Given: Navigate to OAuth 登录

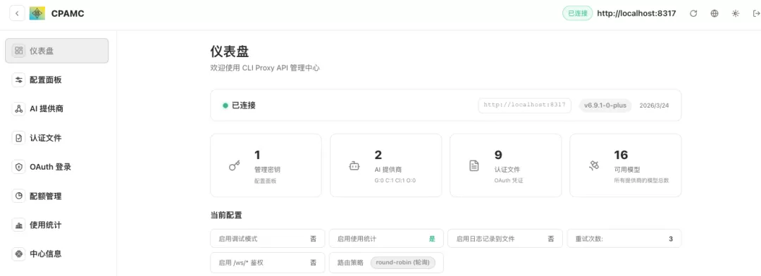Looking at the screenshot, I should point(57,167).
